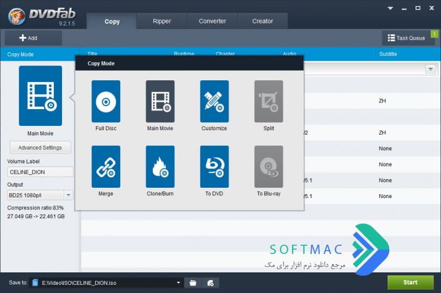Open the Creator tab
Image resolution: width=441 pixels, height=293 pixels.
pyautogui.click(x=263, y=21)
